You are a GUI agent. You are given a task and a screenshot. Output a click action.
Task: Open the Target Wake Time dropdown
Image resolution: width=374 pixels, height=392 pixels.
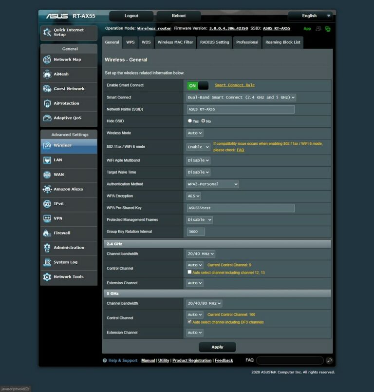click(x=198, y=172)
